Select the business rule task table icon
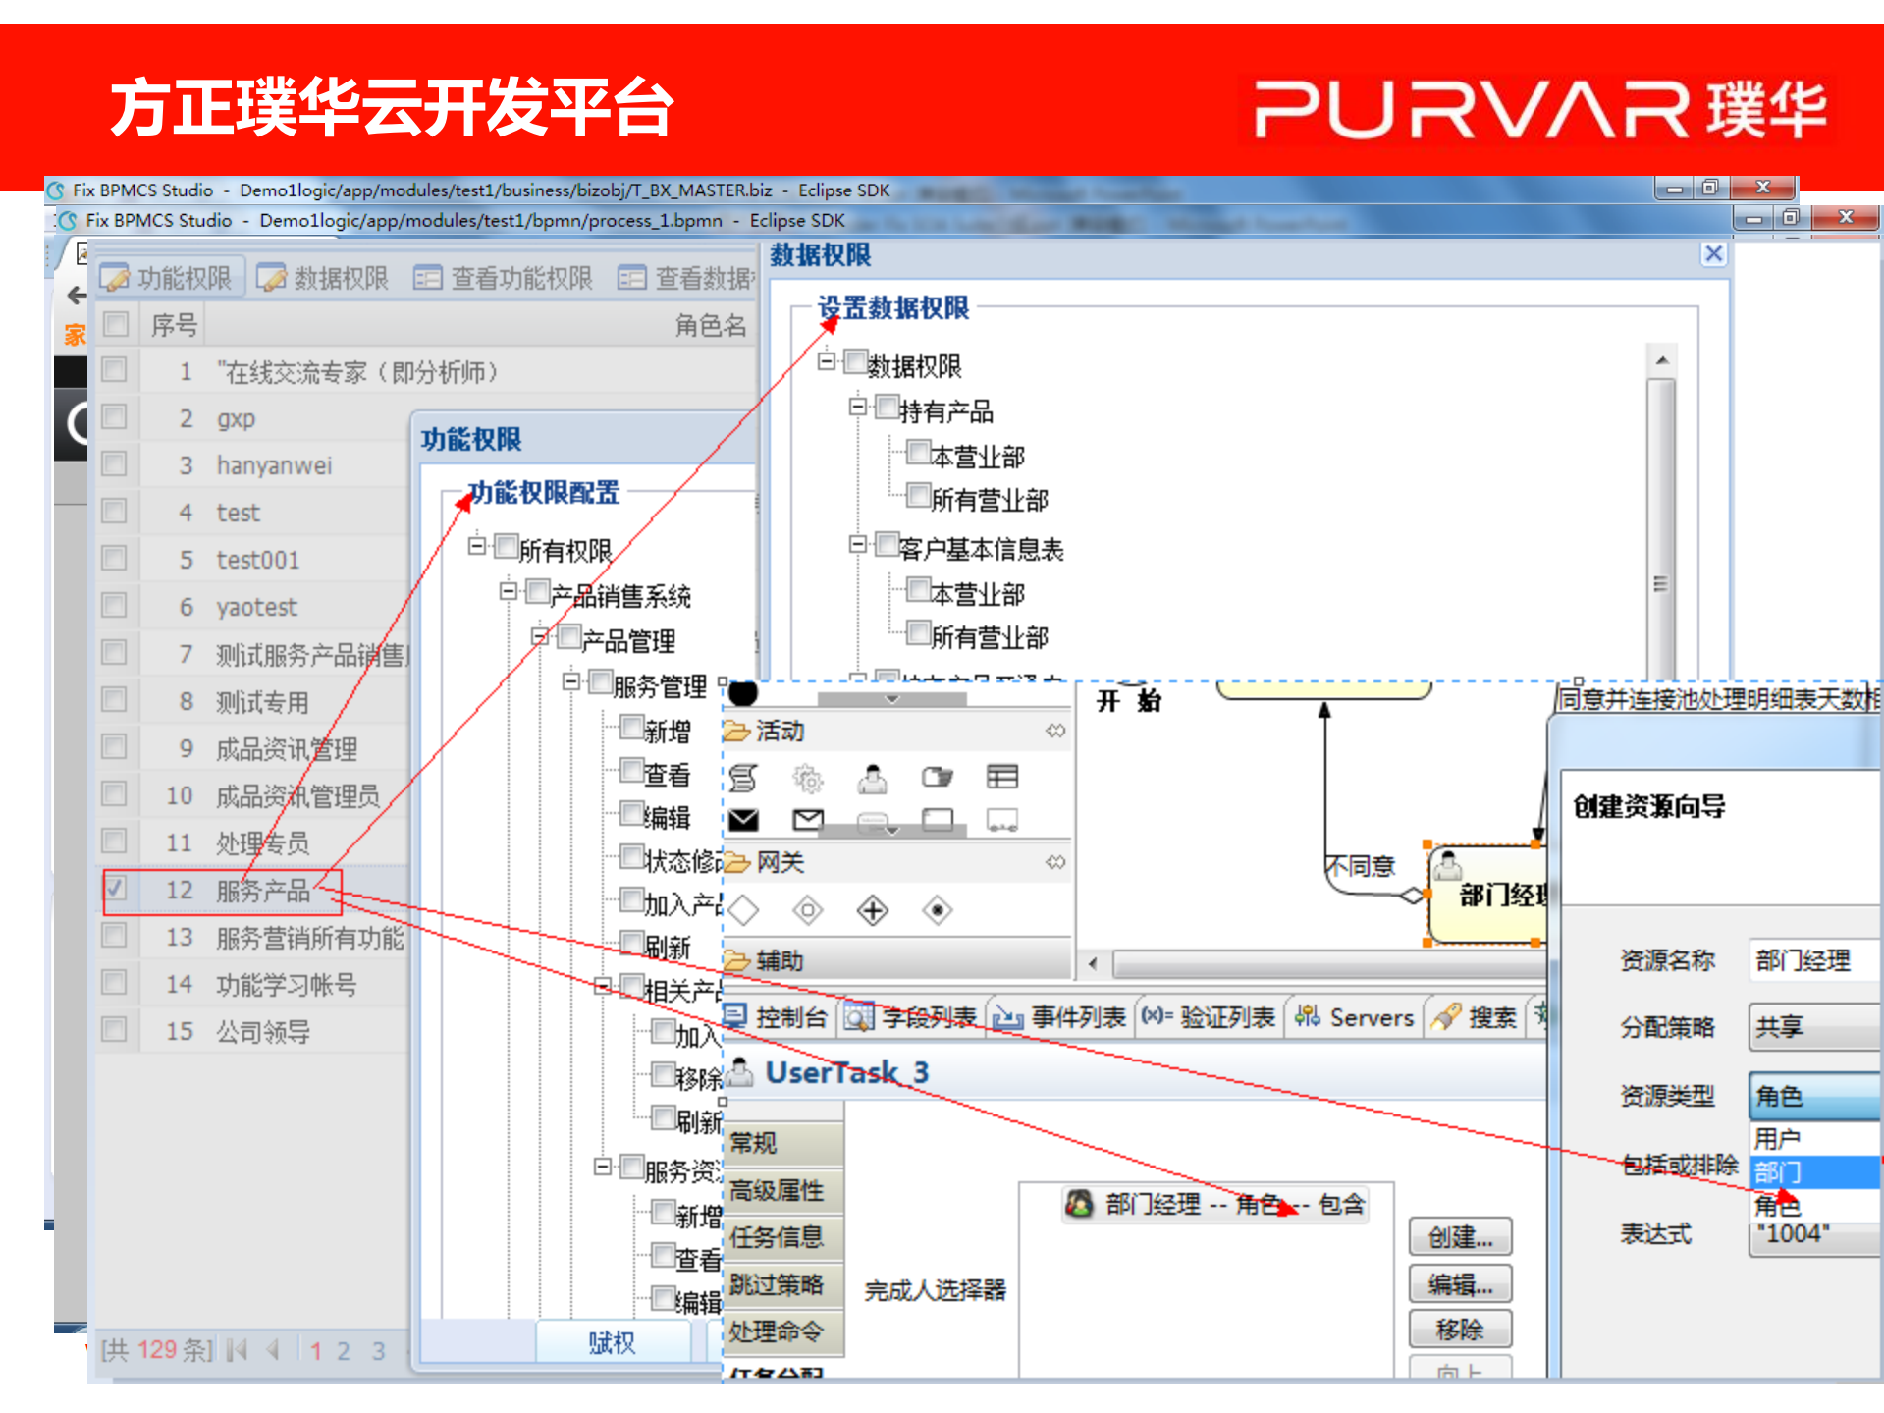1884x1413 pixels. 1003,779
